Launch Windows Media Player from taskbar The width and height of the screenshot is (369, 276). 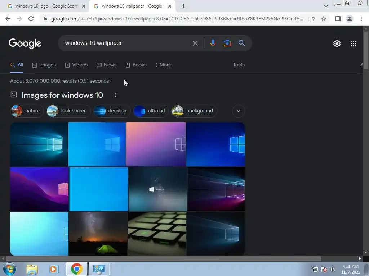pyautogui.click(x=54, y=269)
